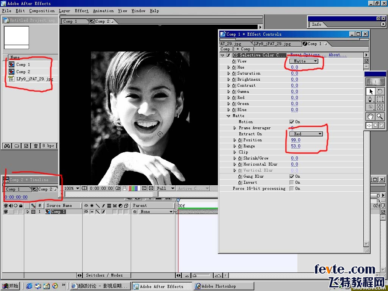Open the Extract On dropdown set to Red
This screenshot has width=388, height=291.
306,134
